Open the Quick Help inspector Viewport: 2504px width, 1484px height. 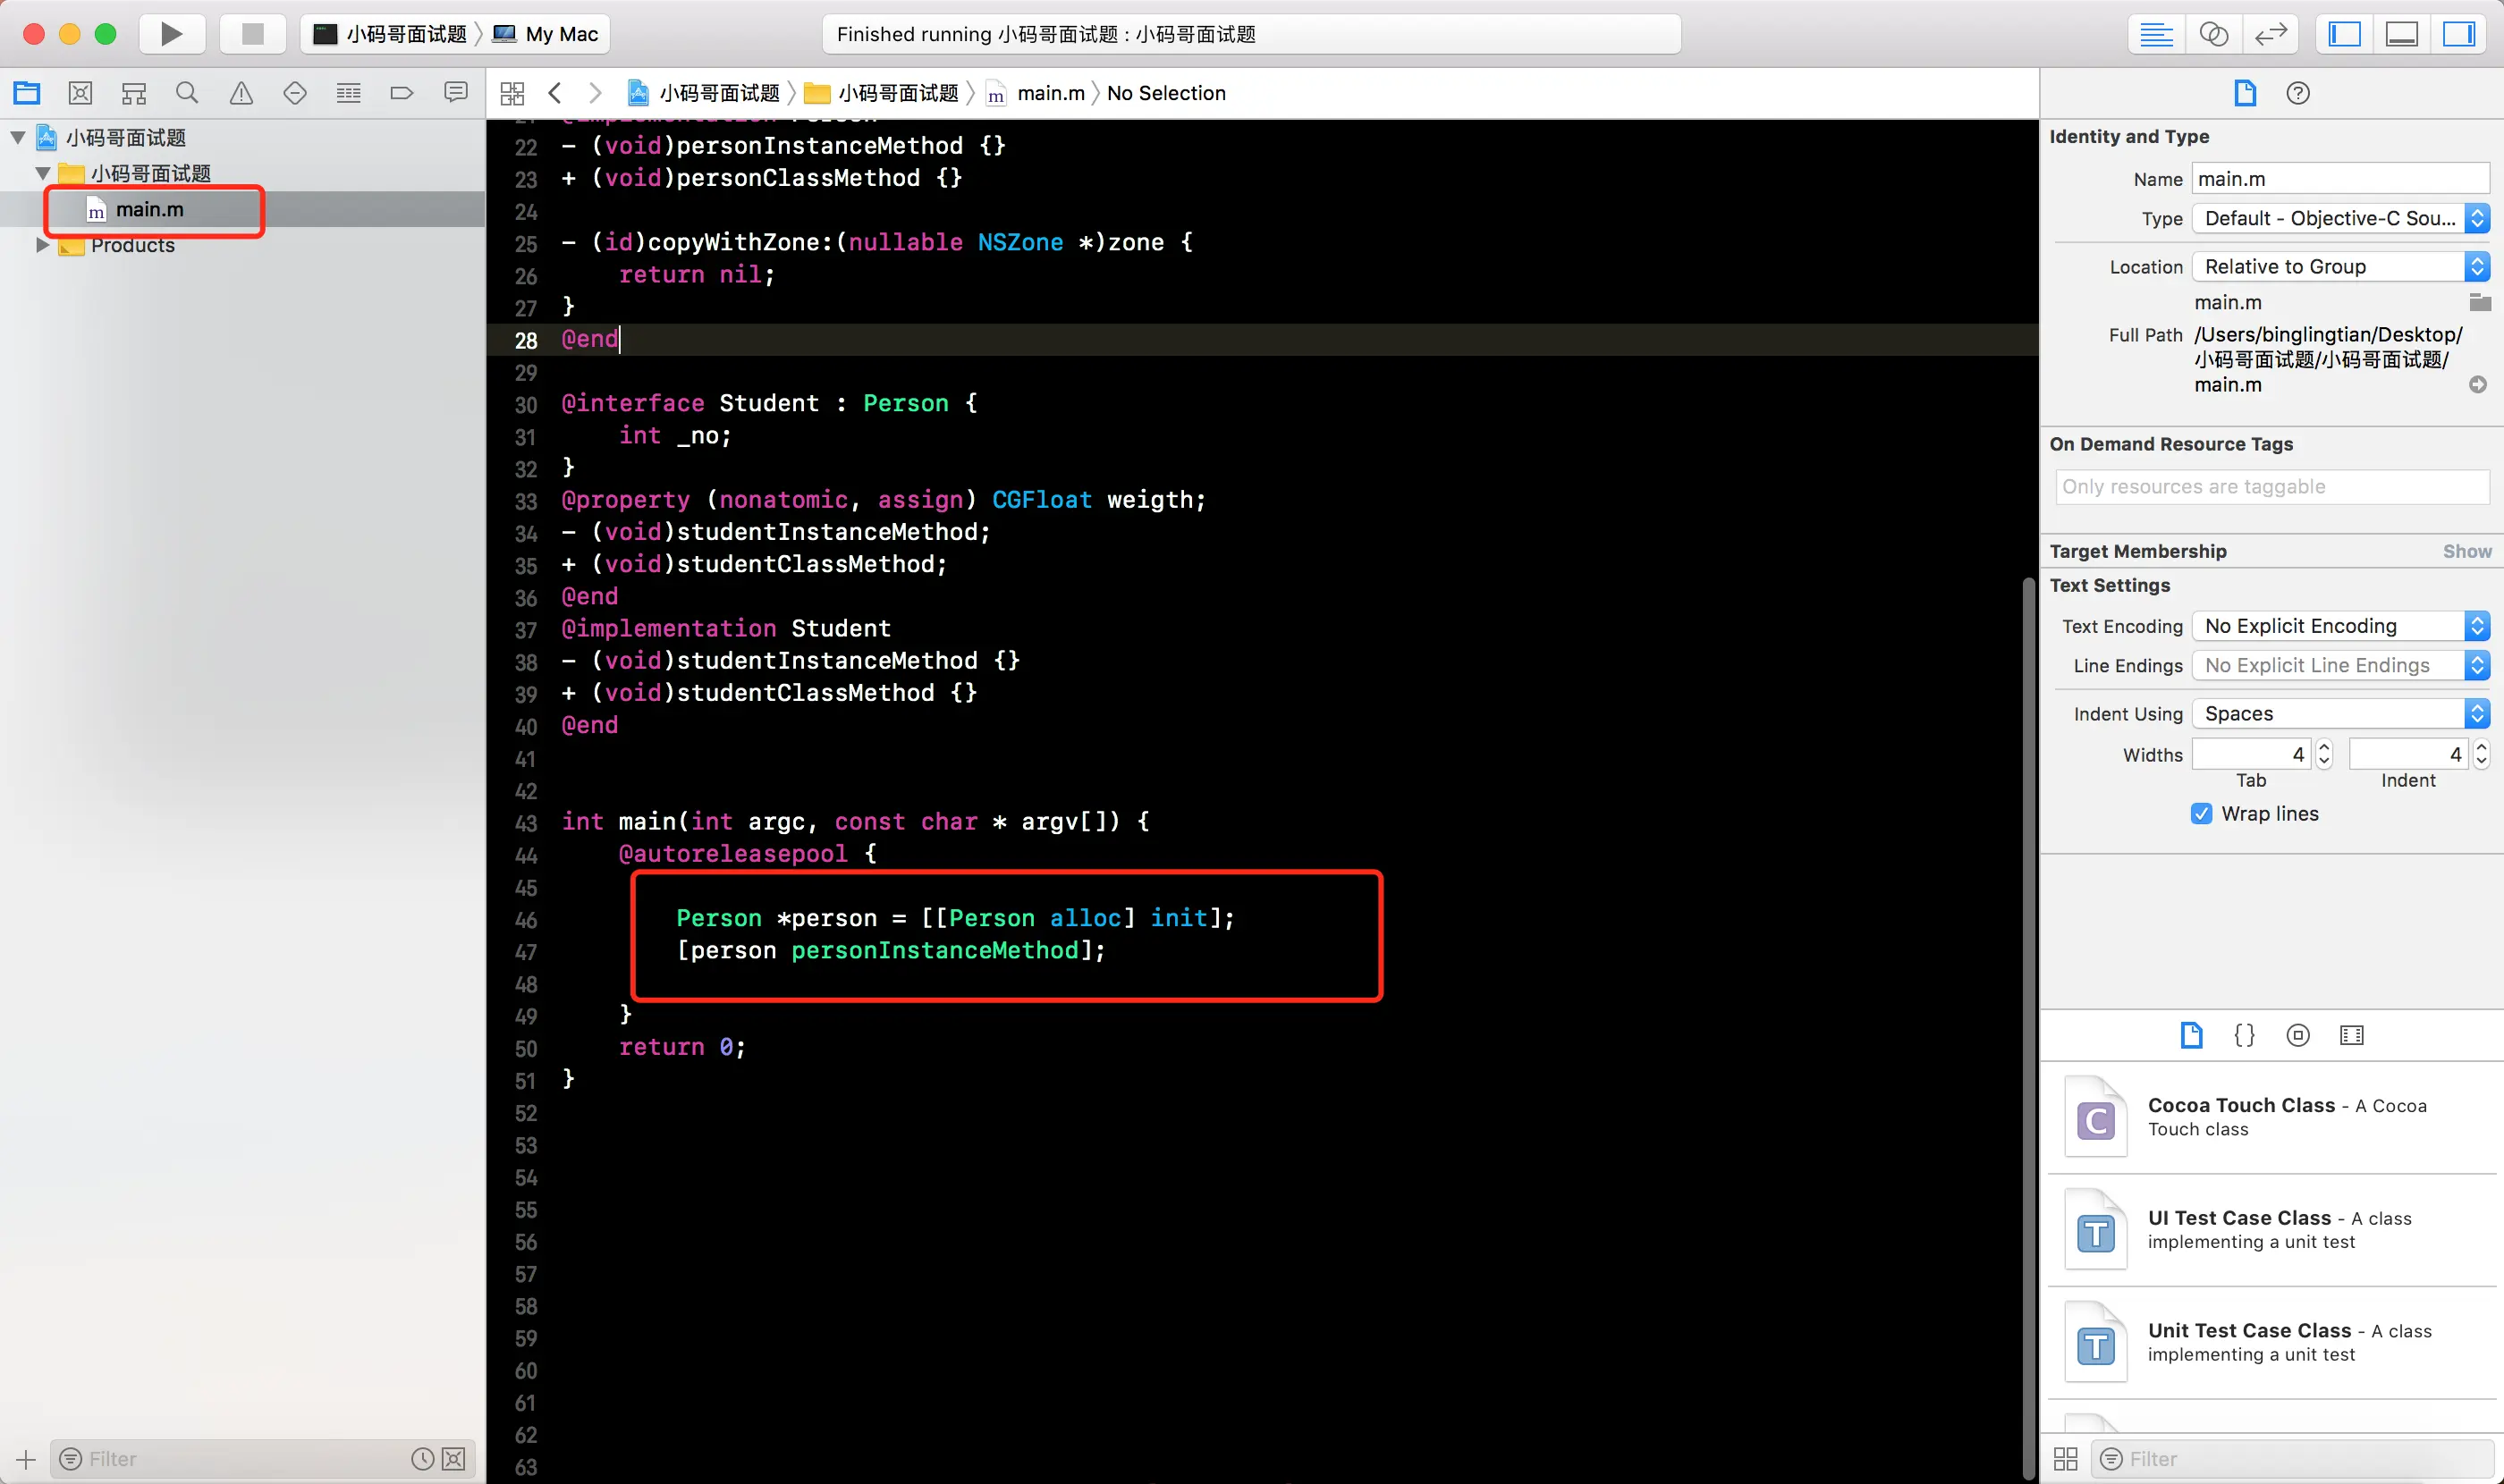2298,93
